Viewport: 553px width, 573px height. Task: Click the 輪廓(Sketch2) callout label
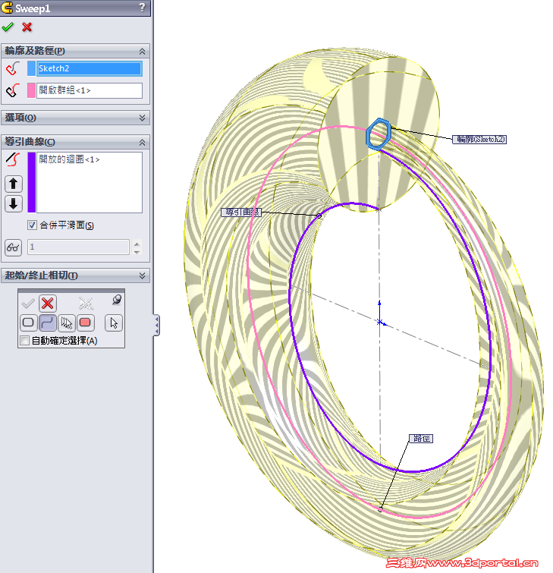[x=479, y=139]
